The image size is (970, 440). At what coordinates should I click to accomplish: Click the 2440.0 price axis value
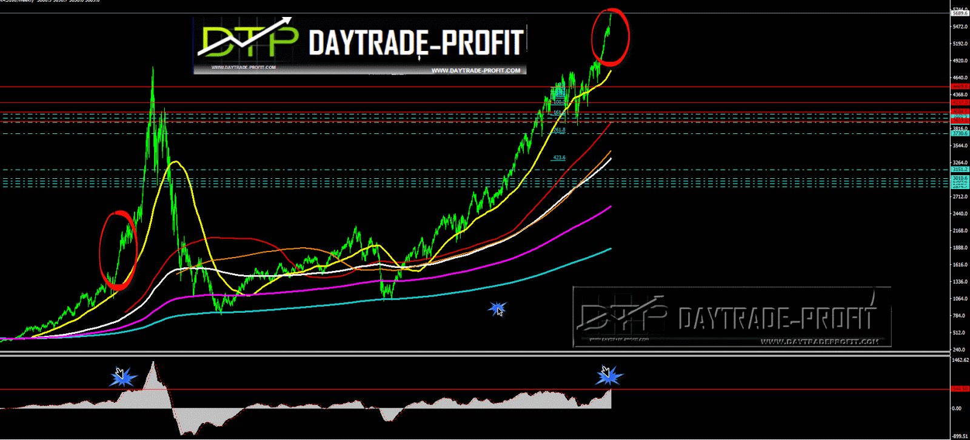point(960,213)
